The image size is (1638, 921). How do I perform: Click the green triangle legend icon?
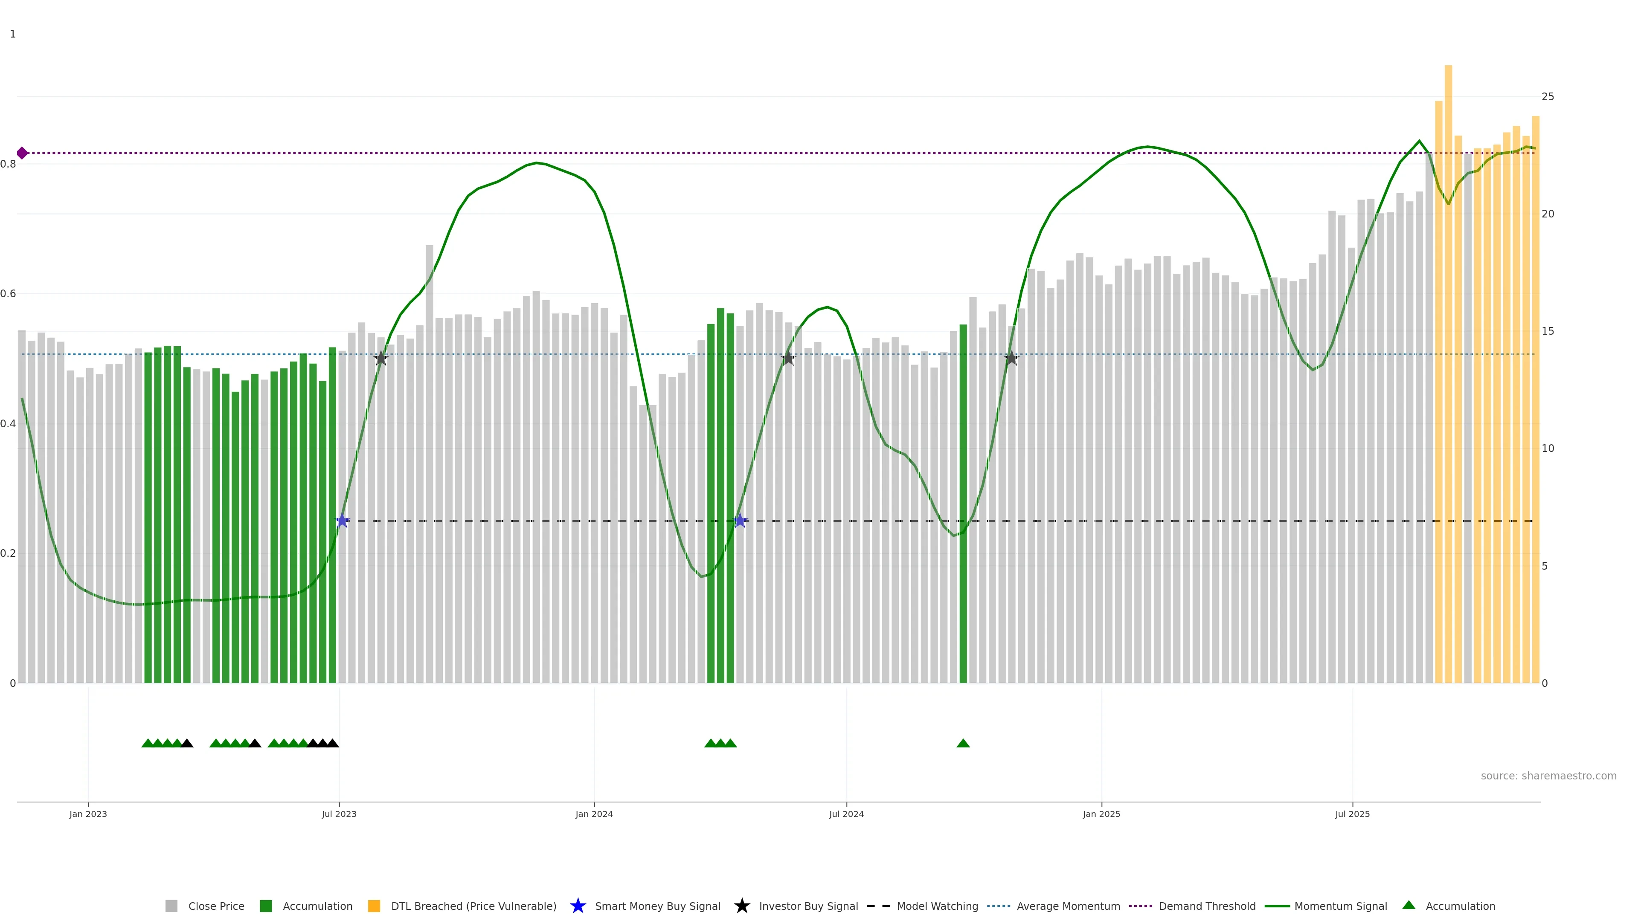[x=1409, y=905]
